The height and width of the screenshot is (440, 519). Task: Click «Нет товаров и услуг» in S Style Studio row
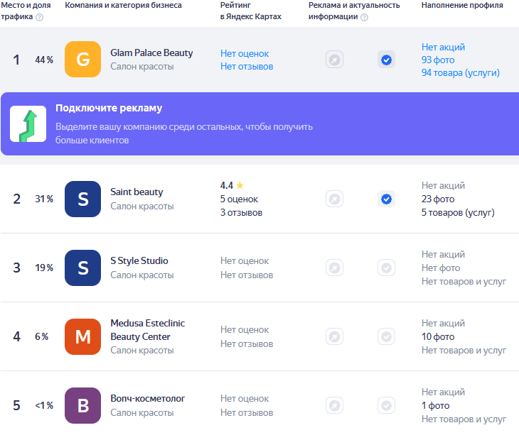[464, 282]
